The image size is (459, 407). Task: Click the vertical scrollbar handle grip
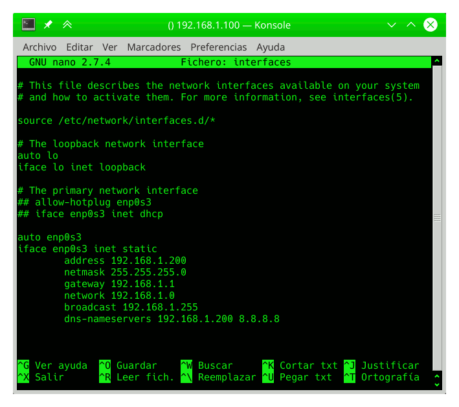(437, 218)
